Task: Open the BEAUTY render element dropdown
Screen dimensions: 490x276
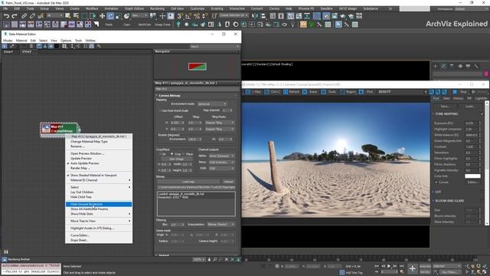Action: (x=403, y=92)
